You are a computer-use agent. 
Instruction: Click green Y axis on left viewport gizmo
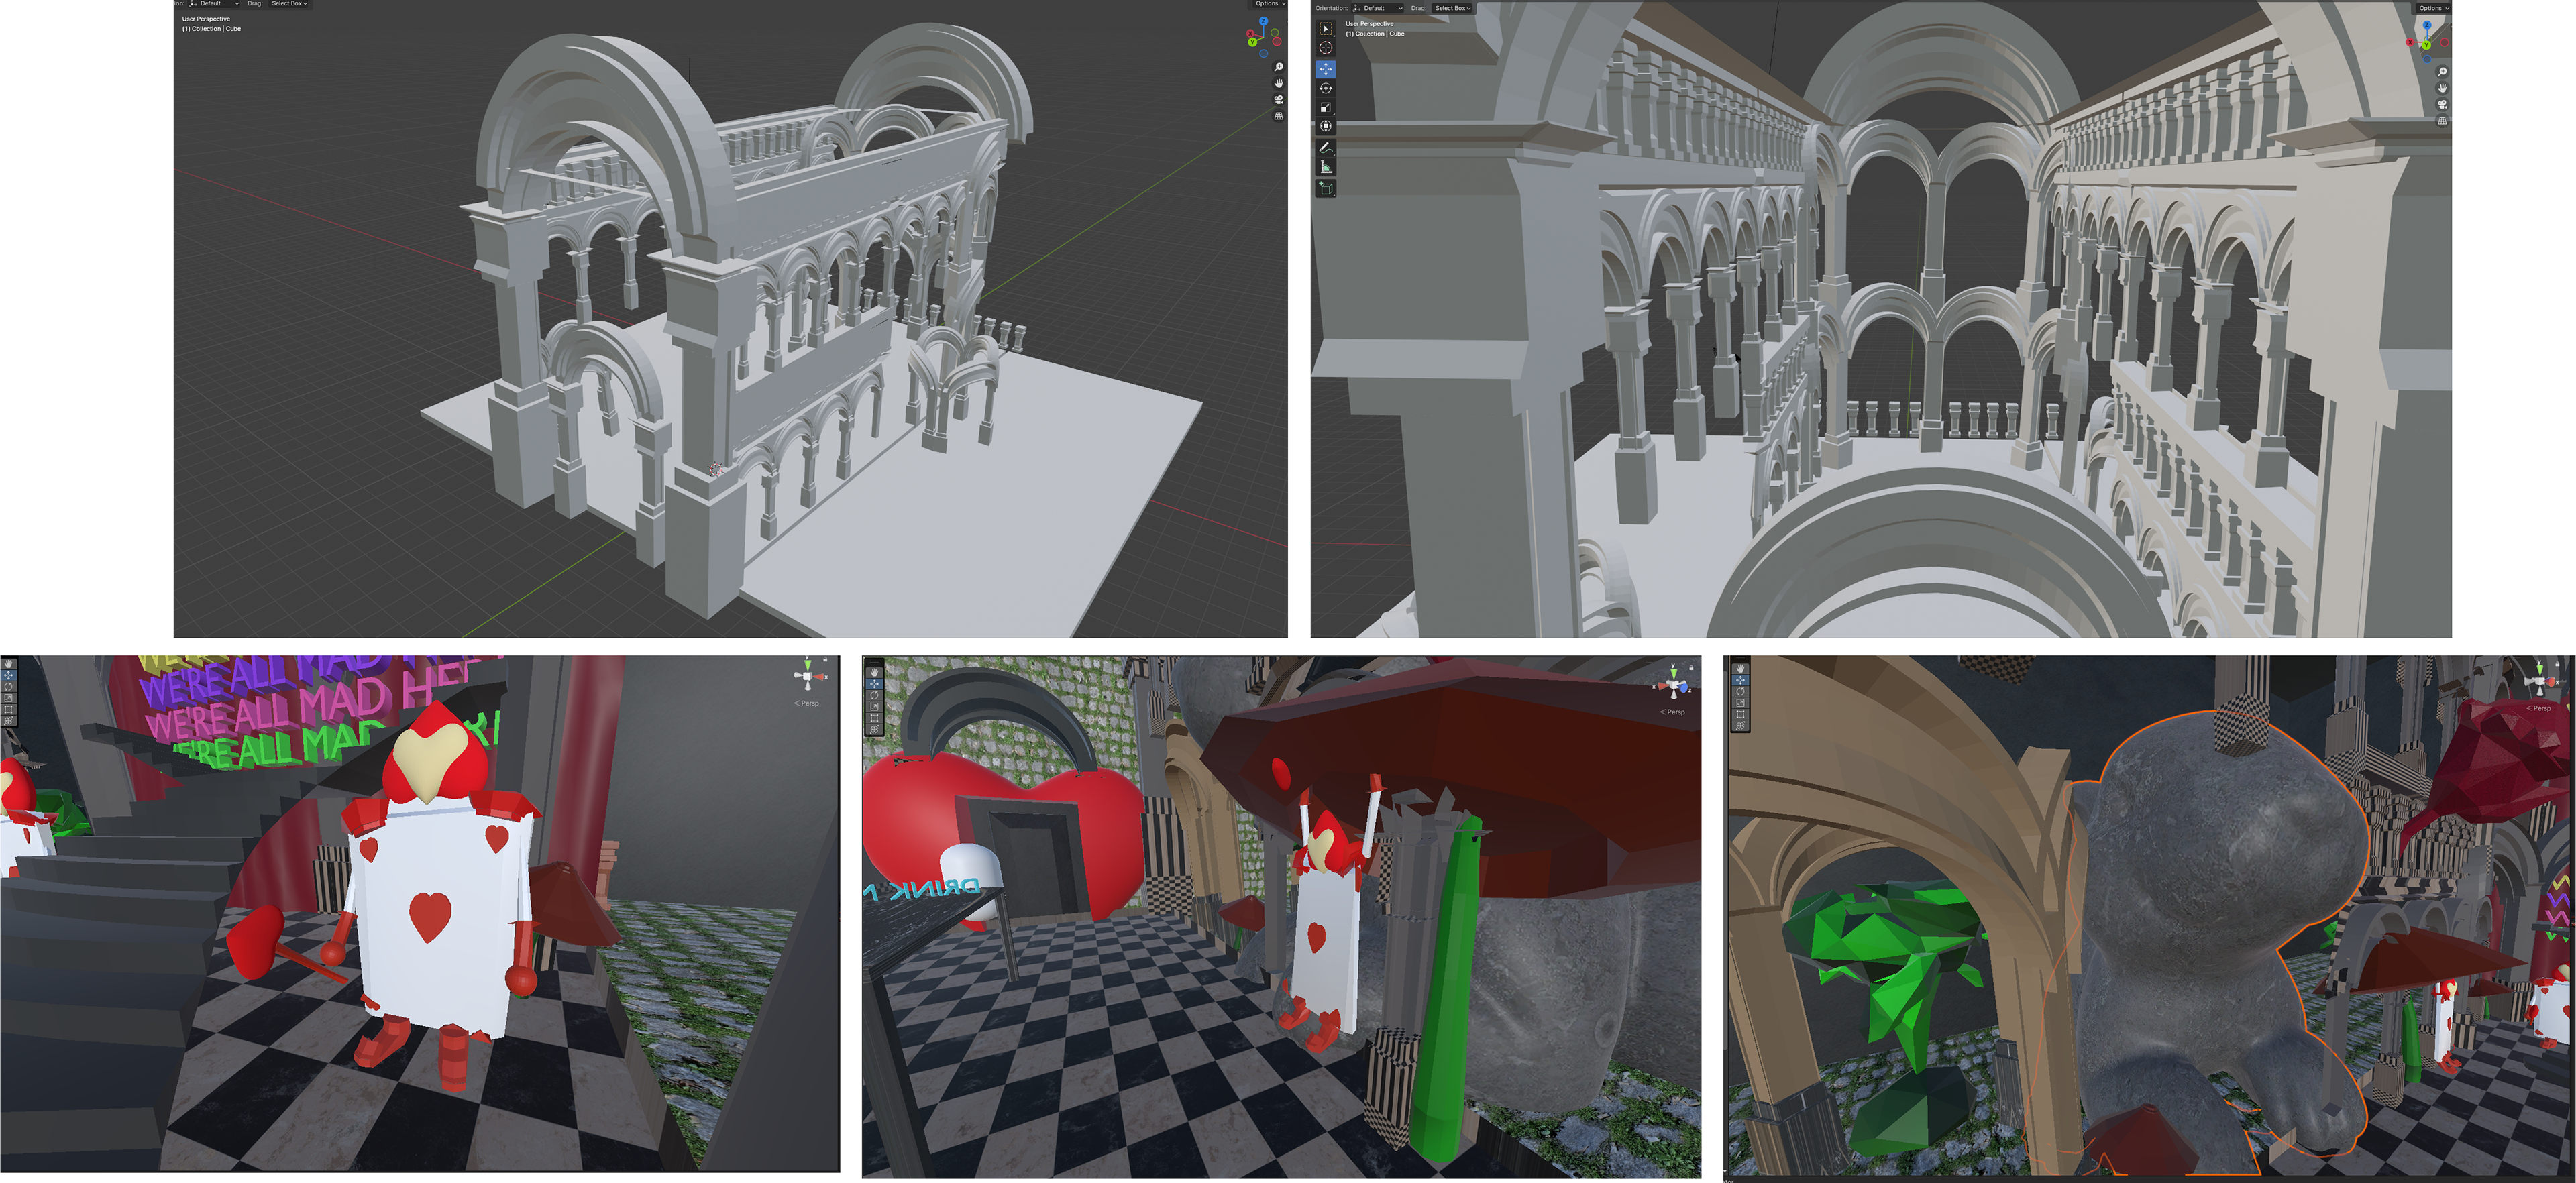[x=1253, y=42]
